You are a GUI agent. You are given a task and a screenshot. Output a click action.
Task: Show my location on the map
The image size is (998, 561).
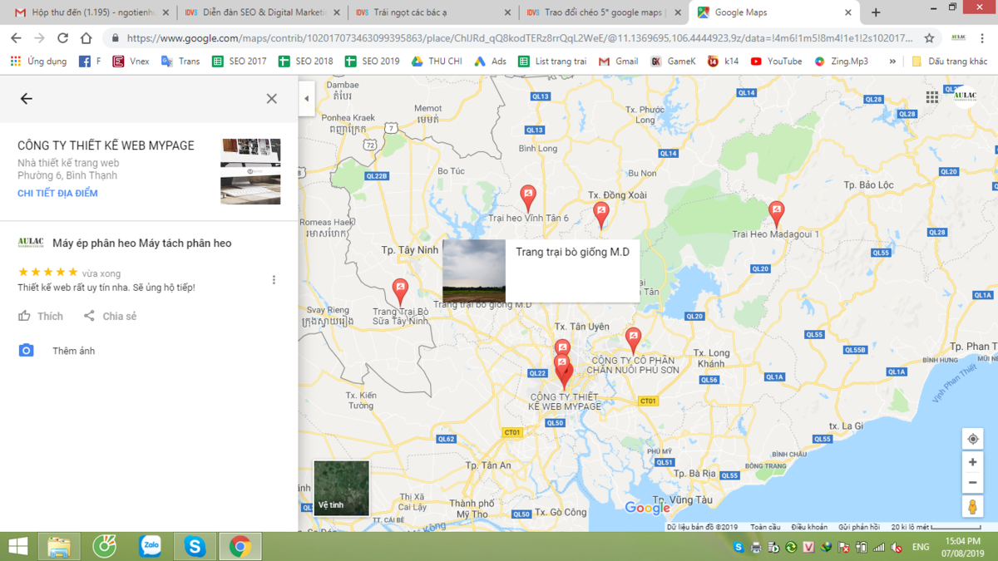972,439
